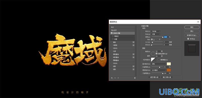Click the shading angle dial
This screenshot has height=98, width=202.
click(x=153, y=54)
